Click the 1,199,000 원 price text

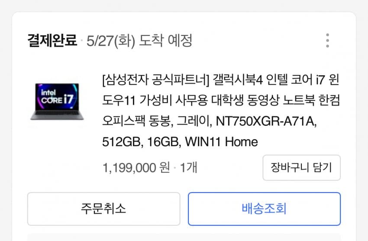(x=136, y=168)
